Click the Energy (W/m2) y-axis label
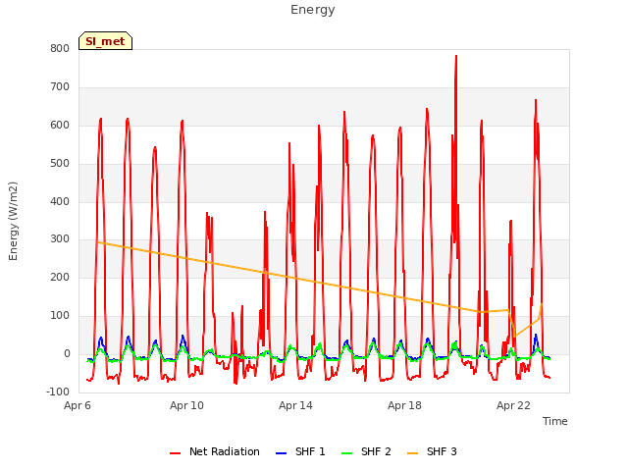628x471 pixels. tap(13, 221)
